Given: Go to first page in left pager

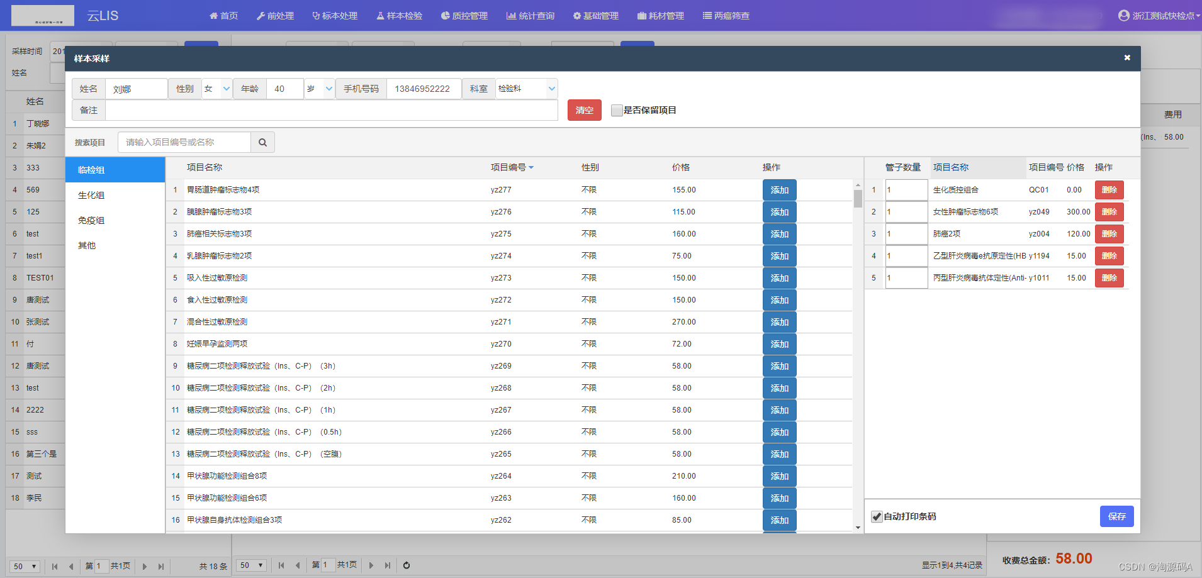Looking at the screenshot, I should (55, 566).
